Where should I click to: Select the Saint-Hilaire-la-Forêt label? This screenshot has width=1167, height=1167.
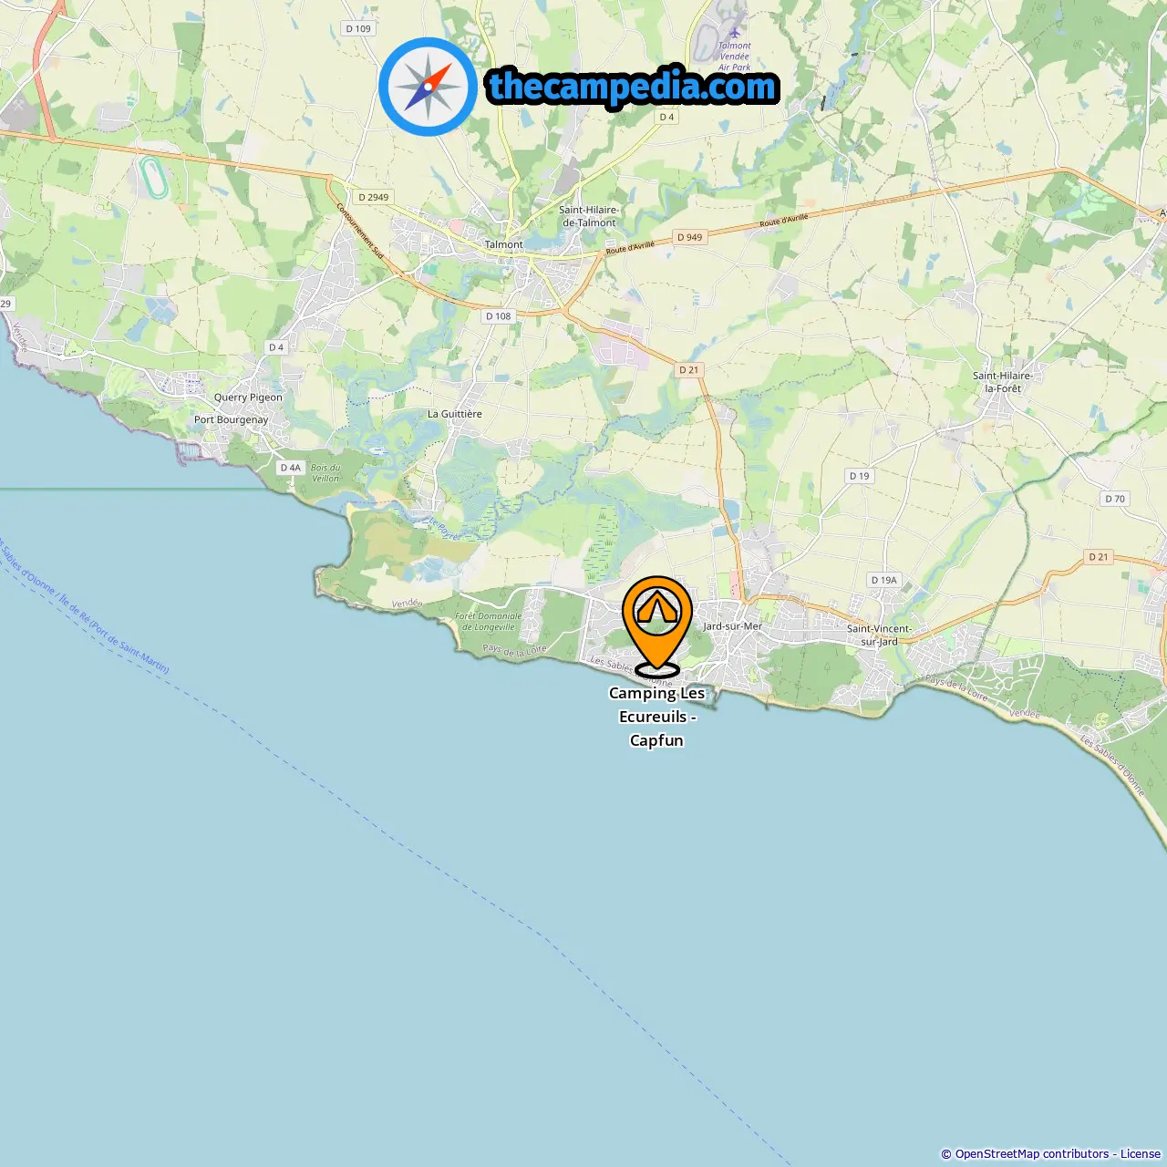[1003, 382]
